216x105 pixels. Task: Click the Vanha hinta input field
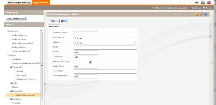(86, 67)
